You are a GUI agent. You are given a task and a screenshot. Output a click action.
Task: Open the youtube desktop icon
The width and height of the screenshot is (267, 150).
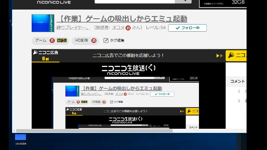[20, 140]
